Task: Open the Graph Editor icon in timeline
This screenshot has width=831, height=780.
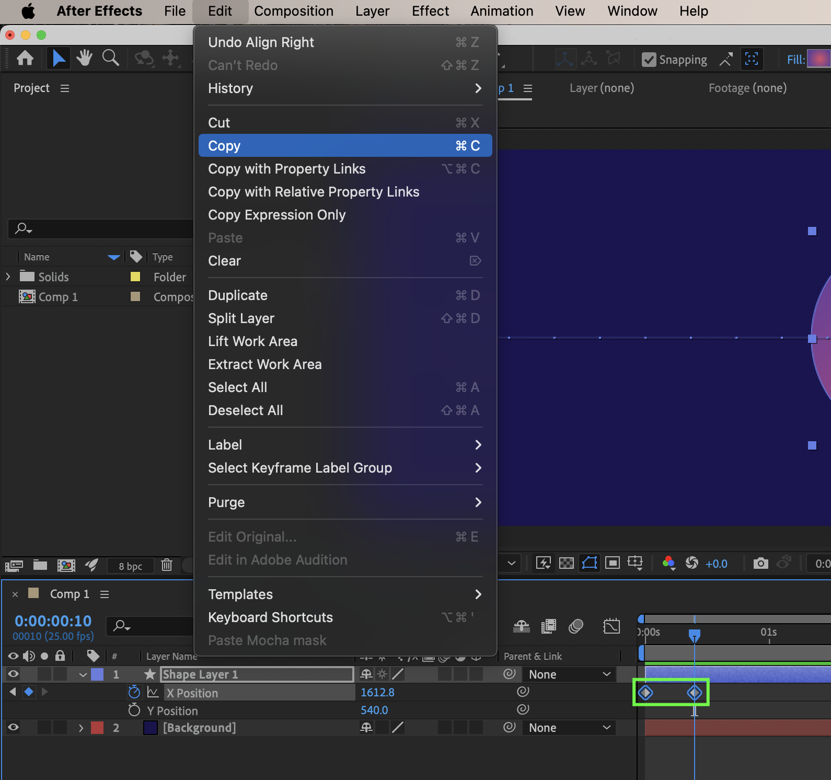Action: click(611, 626)
